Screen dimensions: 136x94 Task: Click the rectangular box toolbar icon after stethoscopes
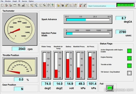[15, 5]
